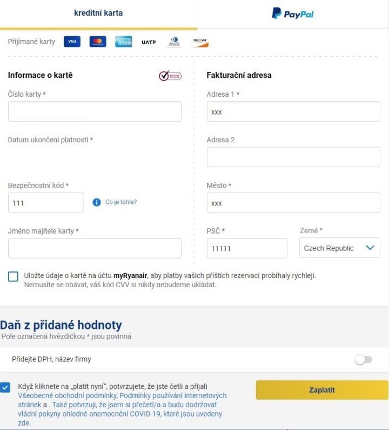Click the Visa card icon
Screen dimensions: 389x430
72,42
